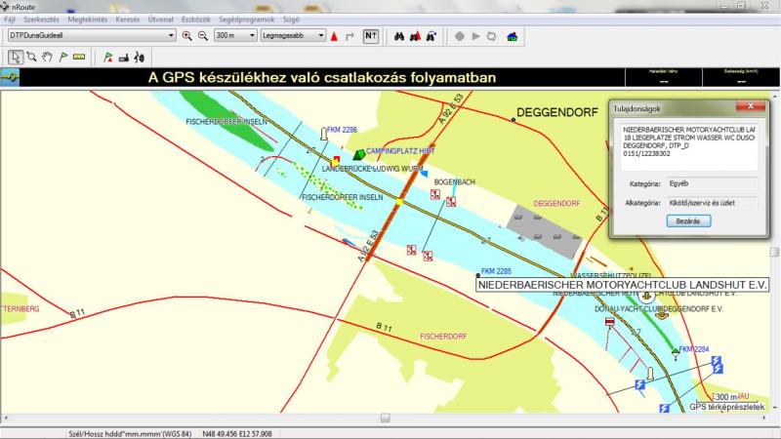Viewport: 781px width, 439px height.
Task: Click the binoculars with red marker icon
Action: pos(415,36)
